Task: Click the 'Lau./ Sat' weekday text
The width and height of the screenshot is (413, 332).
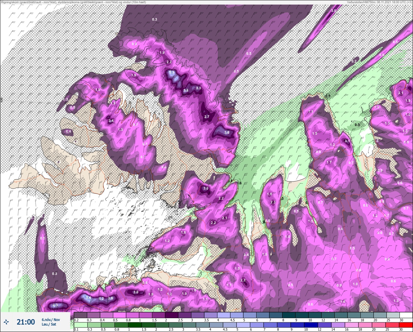Action: click(x=49, y=324)
